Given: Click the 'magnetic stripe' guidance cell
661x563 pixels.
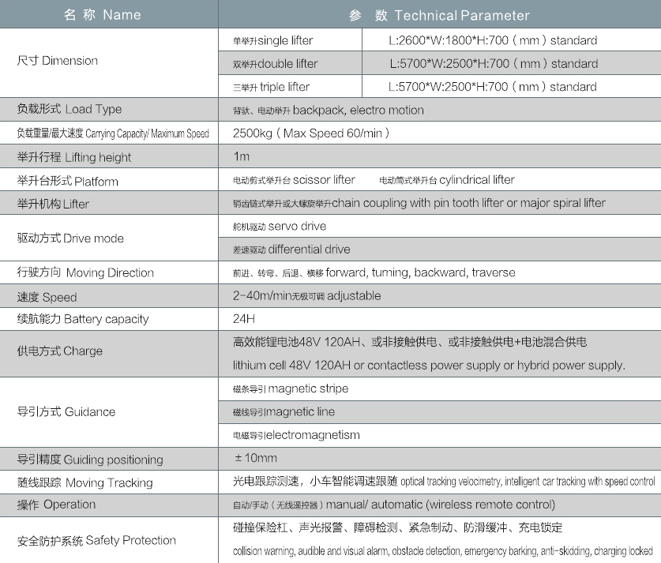Looking at the screenshot, I should pos(291,388).
